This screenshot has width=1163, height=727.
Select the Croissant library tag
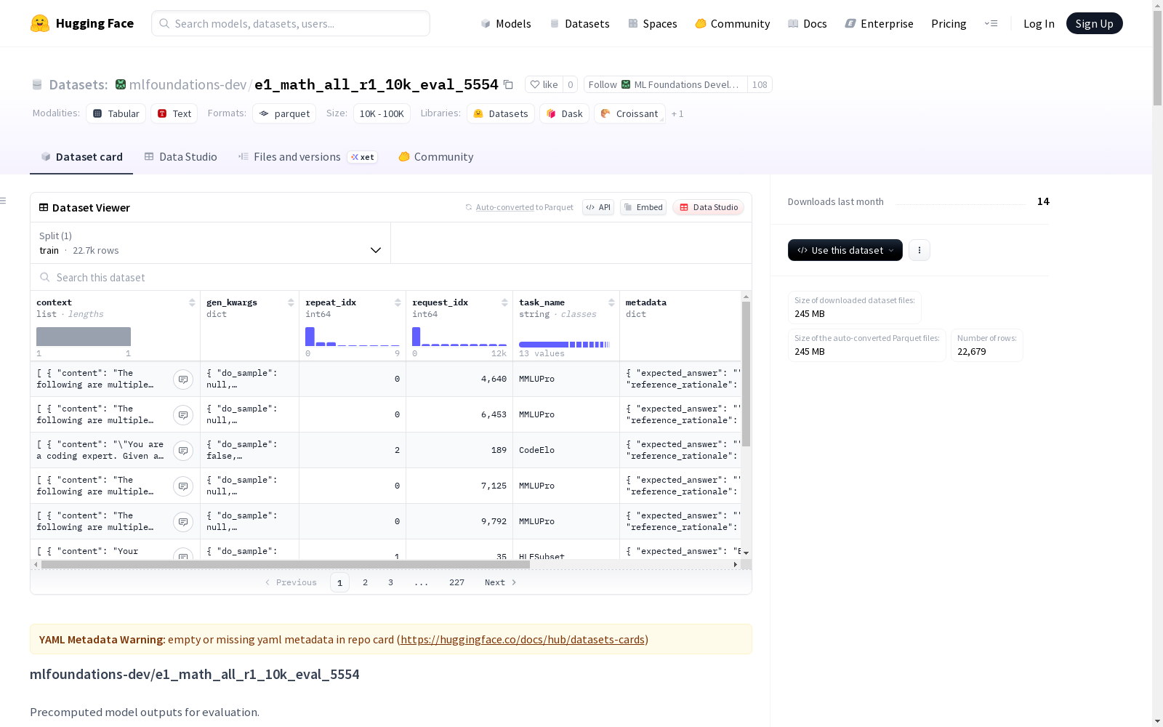(x=629, y=113)
